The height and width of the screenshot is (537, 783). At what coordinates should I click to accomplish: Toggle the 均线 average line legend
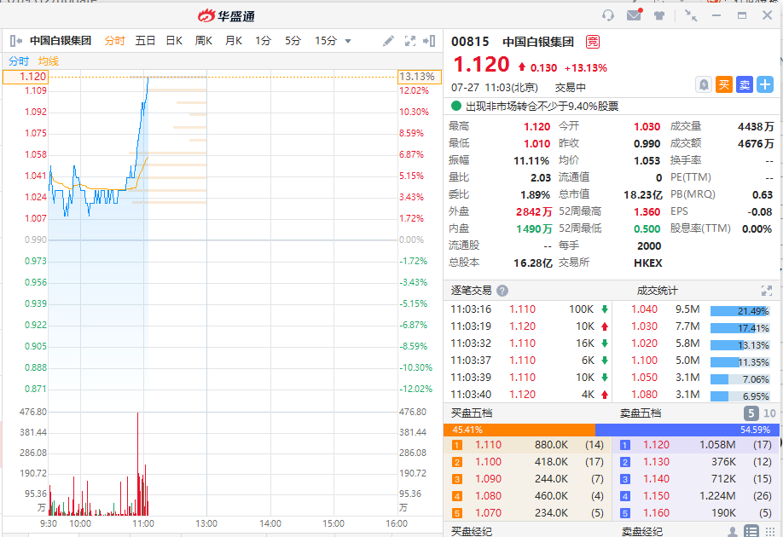pos(49,61)
